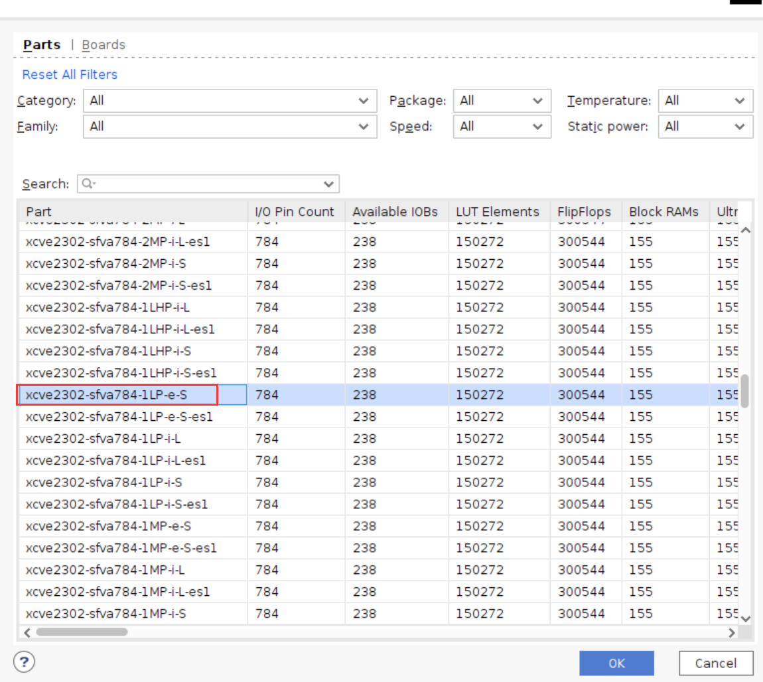Image resolution: width=763 pixels, height=682 pixels.
Task: Open the Family dropdown
Action: (230, 127)
